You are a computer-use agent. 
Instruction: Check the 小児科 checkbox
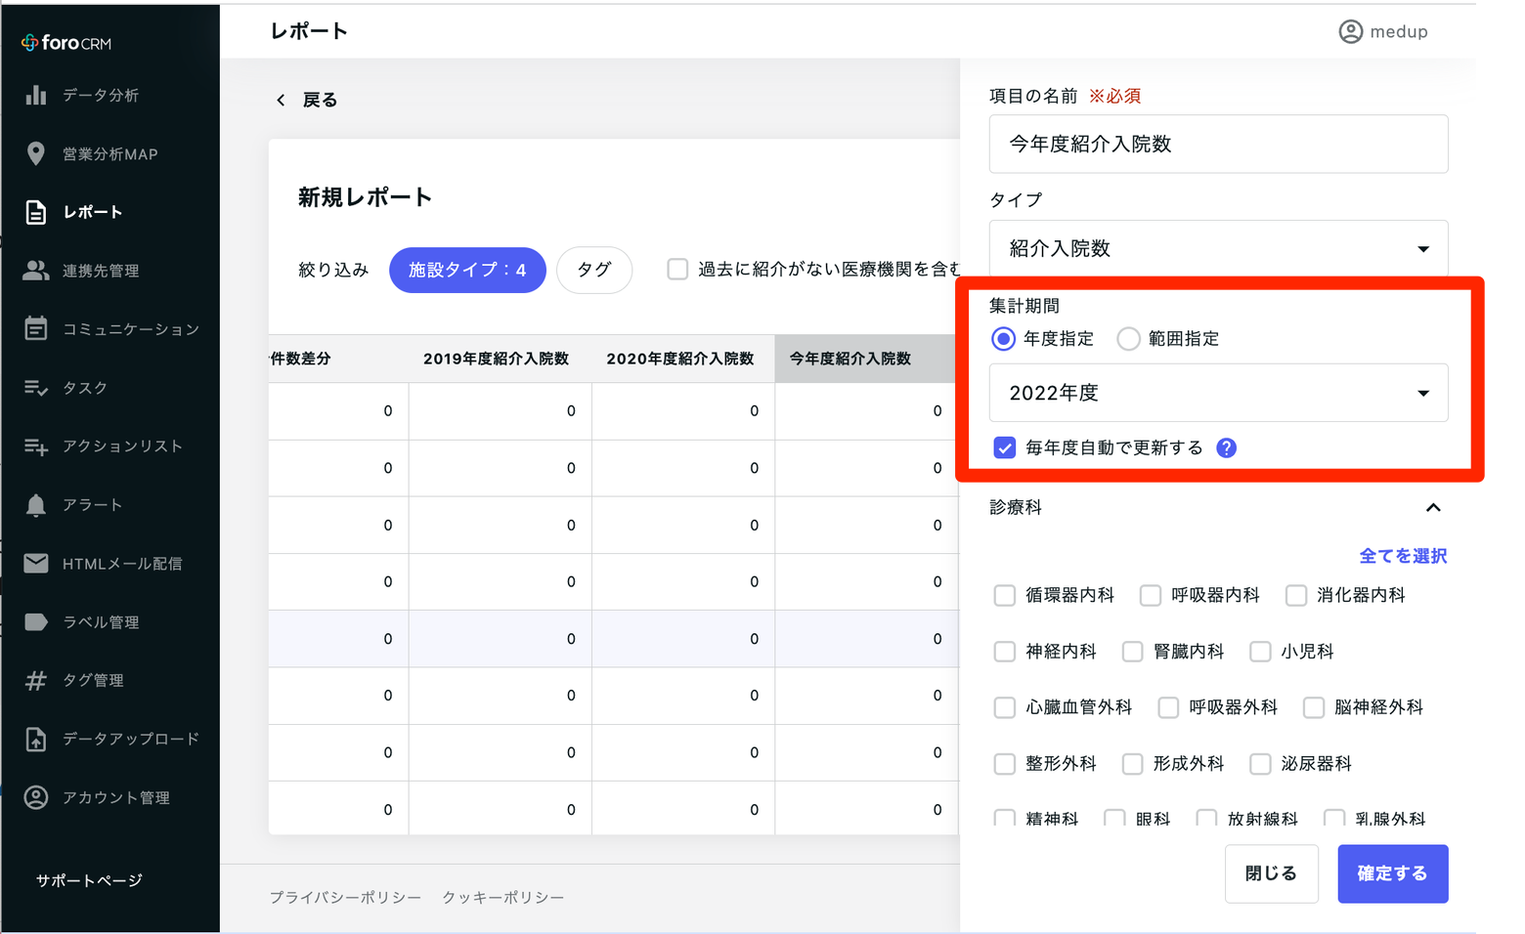(x=1260, y=652)
